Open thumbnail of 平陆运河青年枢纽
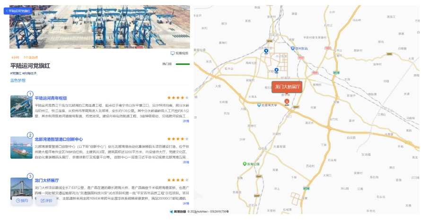 coord(21,106)
